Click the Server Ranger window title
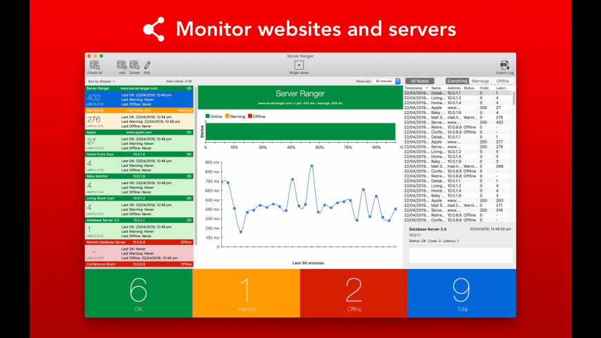Screen dimensions: 601x338 300,56
